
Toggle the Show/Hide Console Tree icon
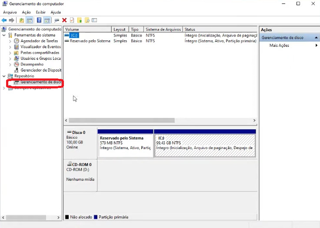[30, 20]
